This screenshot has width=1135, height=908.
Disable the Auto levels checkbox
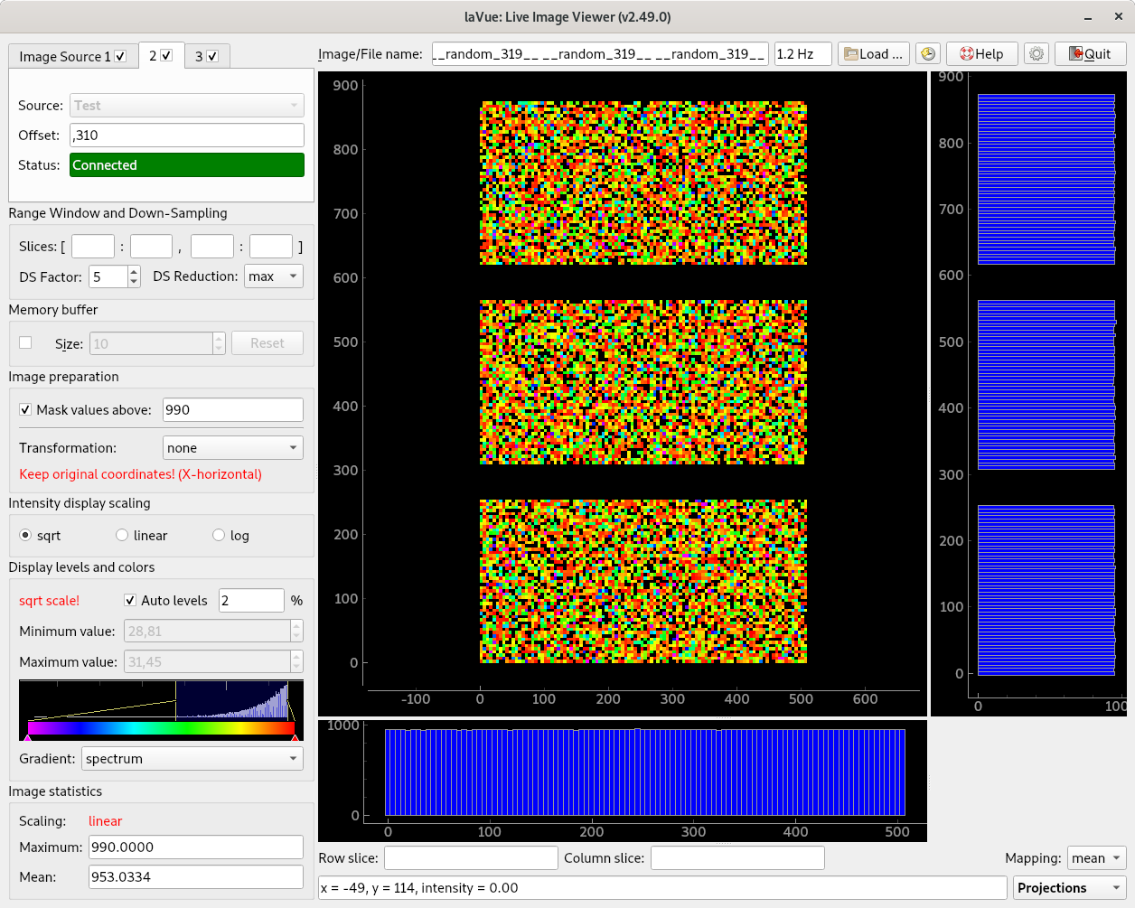pyautogui.click(x=130, y=601)
